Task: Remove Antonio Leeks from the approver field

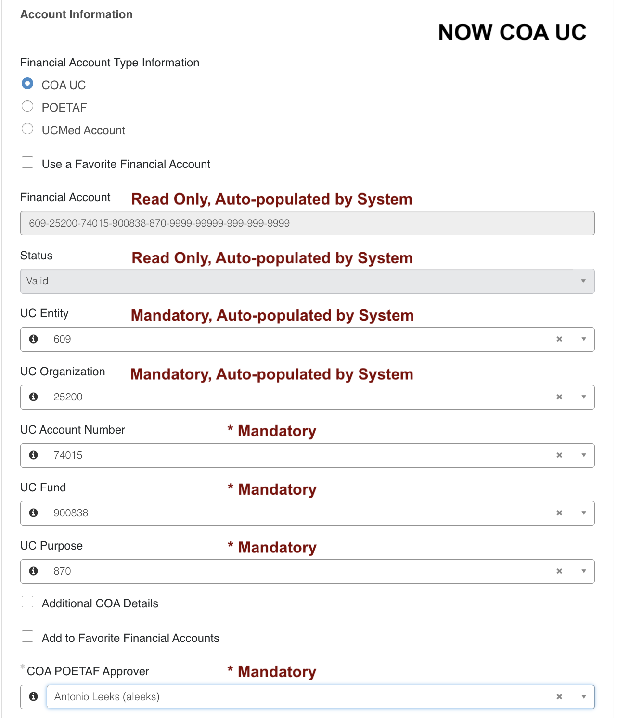Action: pyautogui.click(x=559, y=697)
